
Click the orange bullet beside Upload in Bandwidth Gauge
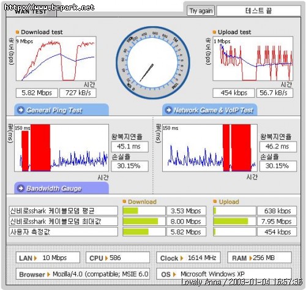pos(215,201)
